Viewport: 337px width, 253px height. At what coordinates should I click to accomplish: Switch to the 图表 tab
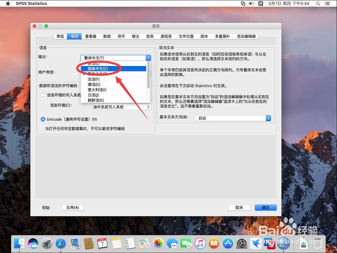coord(150,36)
